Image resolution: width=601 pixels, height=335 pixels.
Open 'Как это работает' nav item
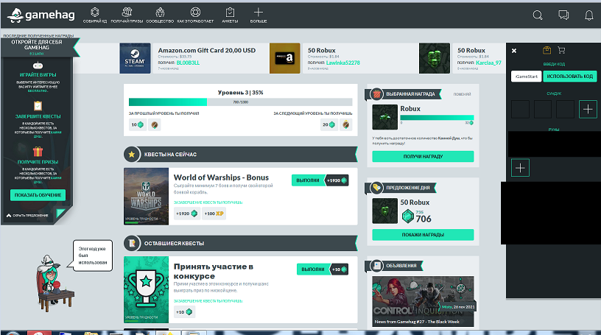pyautogui.click(x=195, y=15)
